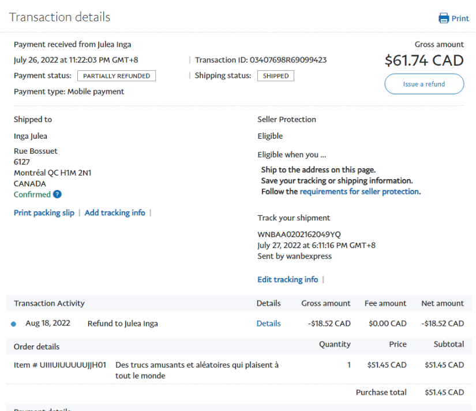Click the printer icon at top right
This screenshot has width=476, height=411.
coord(444,18)
